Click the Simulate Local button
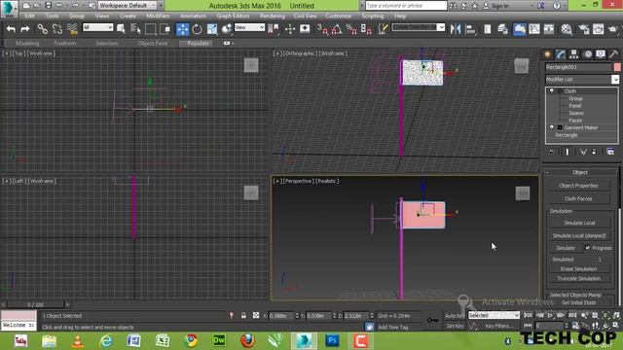Image resolution: width=623 pixels, height=350 pixels. point(579,223)
